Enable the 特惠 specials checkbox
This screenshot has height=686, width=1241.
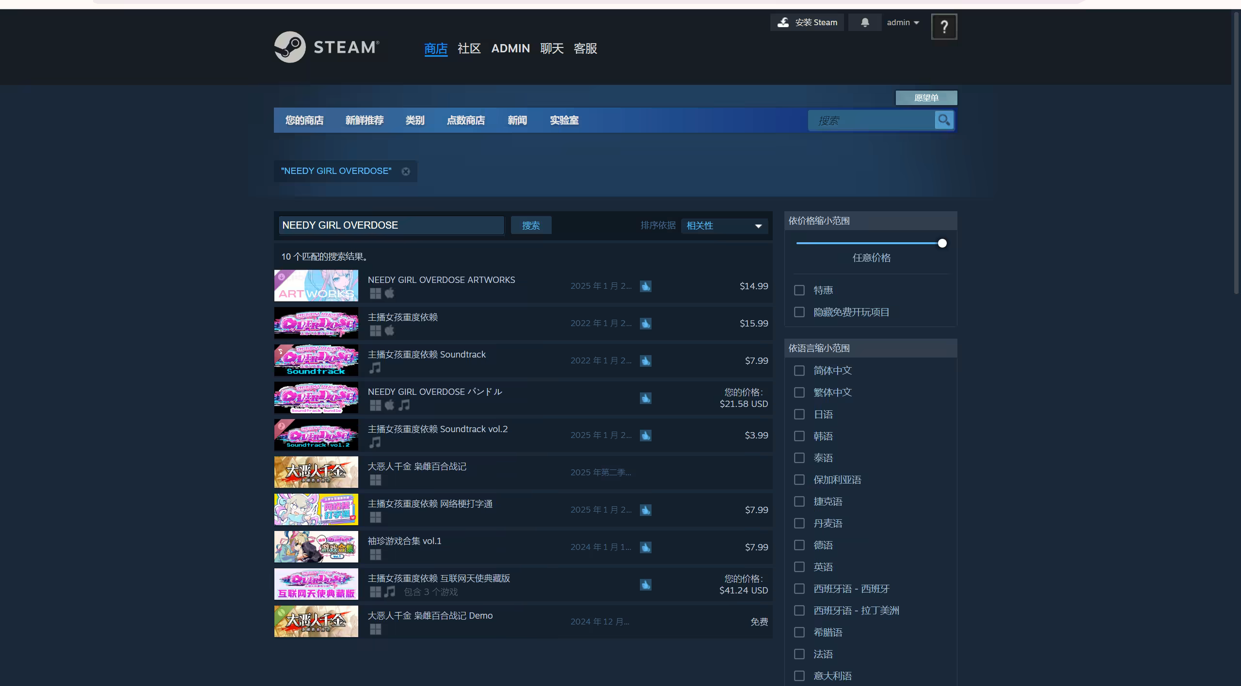(799, 290)
